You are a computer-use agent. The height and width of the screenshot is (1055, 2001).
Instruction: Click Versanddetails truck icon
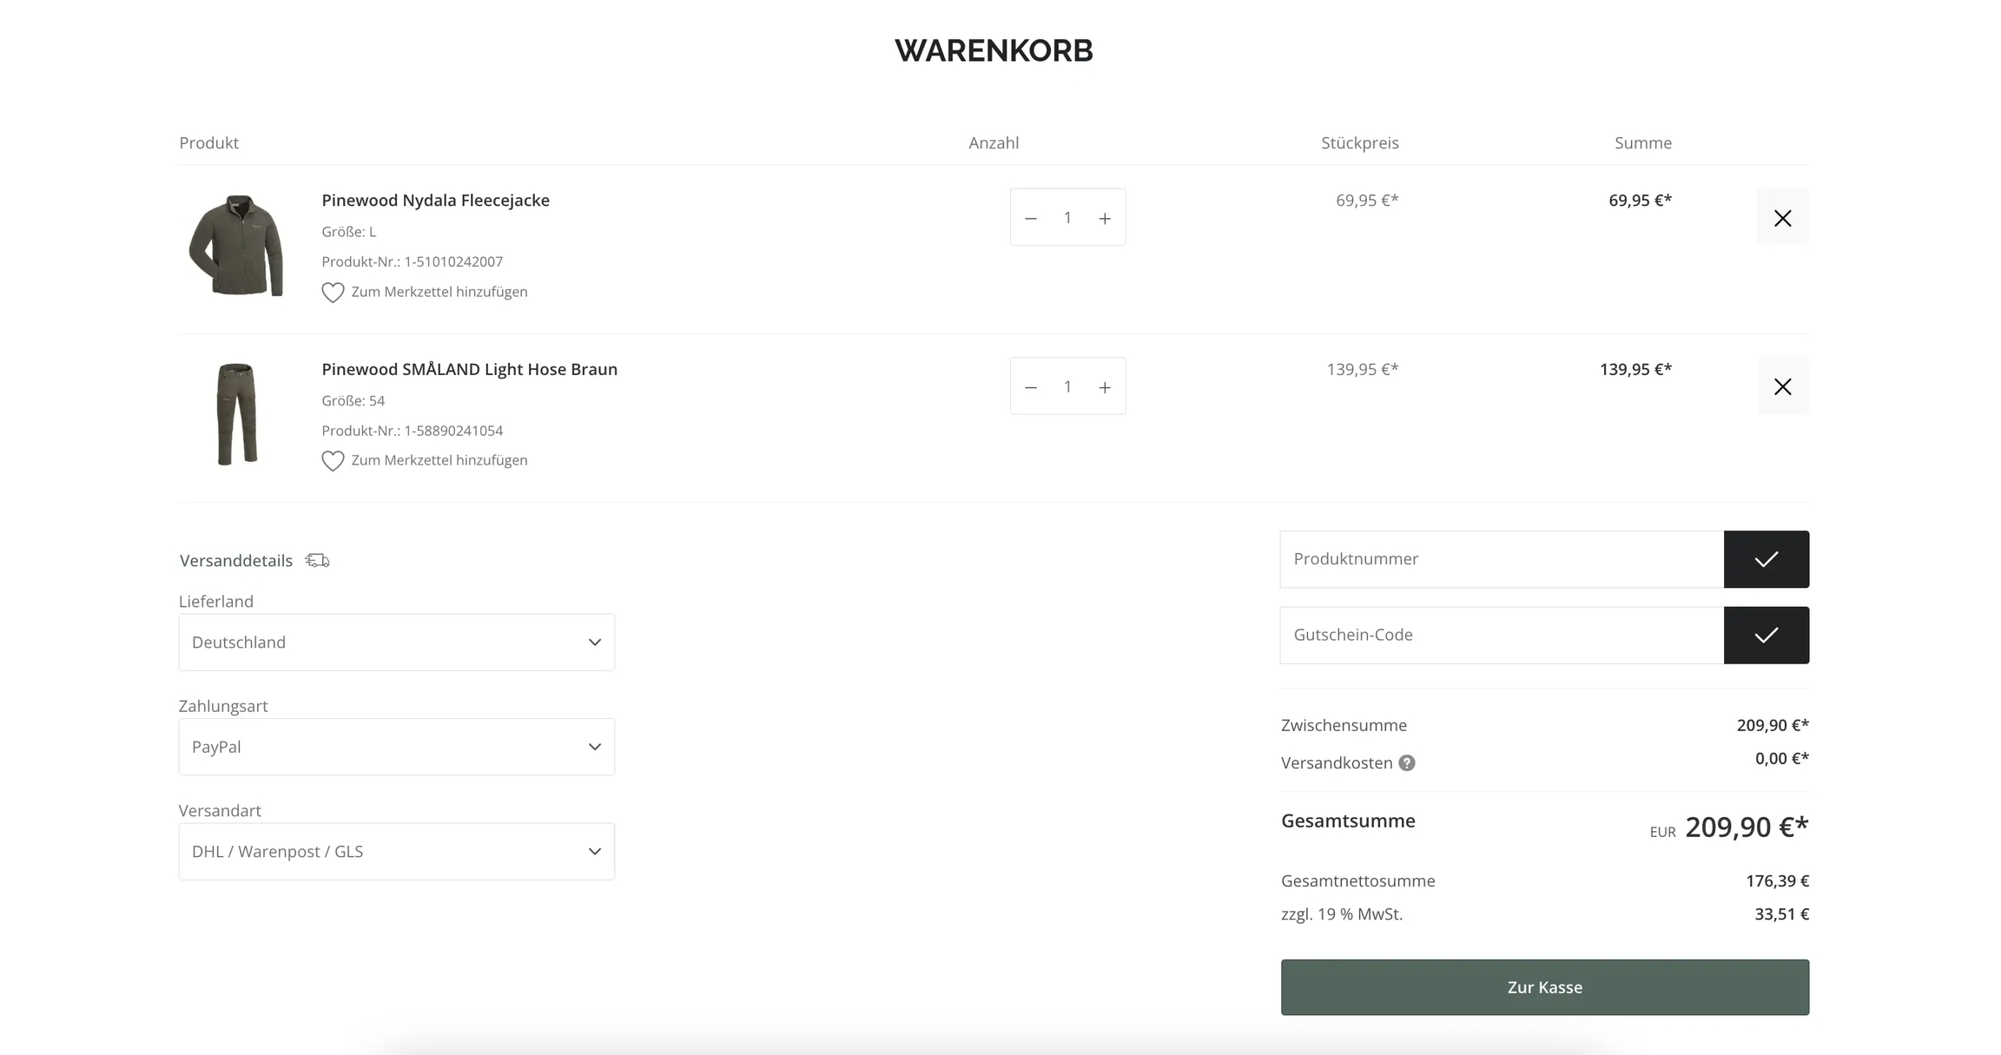point(317,561)
